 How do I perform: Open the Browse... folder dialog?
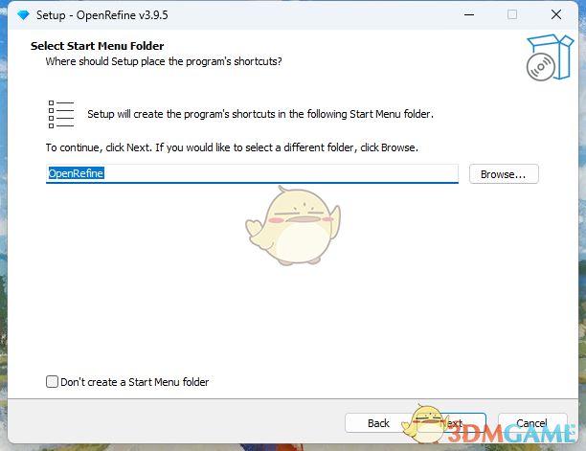tap(504, 174)
